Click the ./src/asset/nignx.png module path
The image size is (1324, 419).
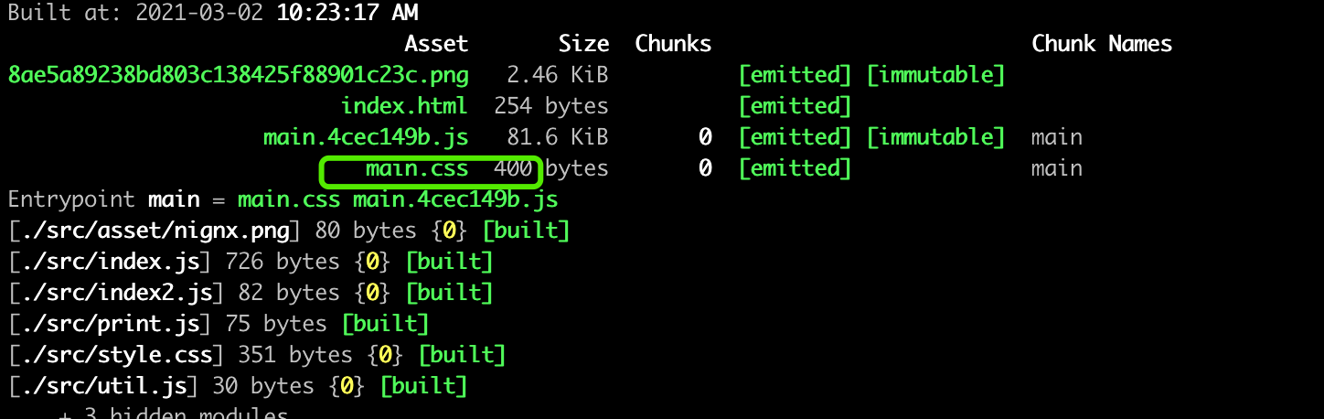coord(154,231)
